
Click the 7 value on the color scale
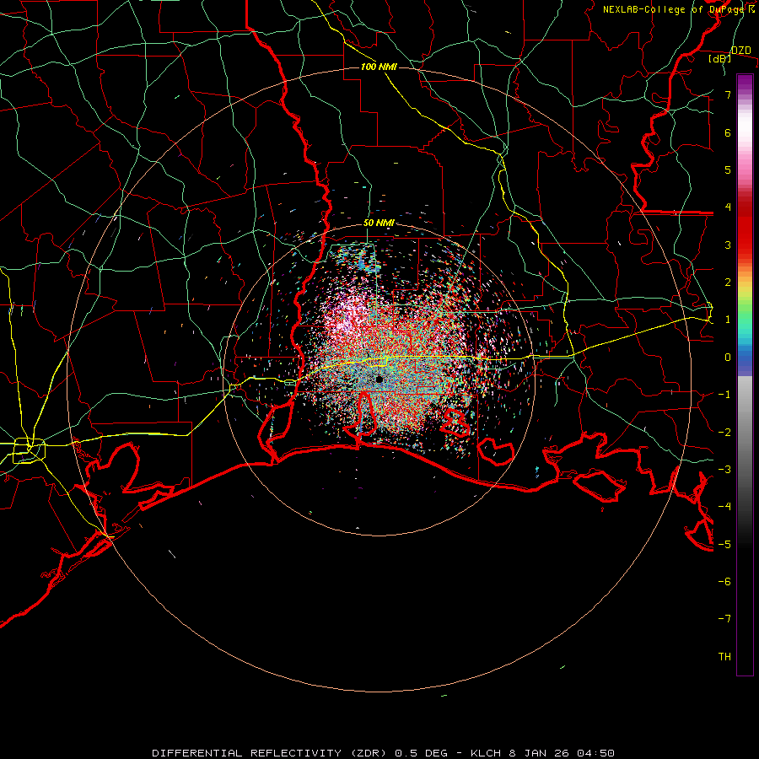(x=728, y=94)
